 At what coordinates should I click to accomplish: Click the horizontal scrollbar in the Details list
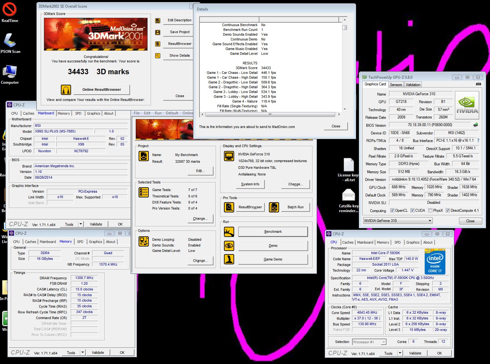click(270, 114)
